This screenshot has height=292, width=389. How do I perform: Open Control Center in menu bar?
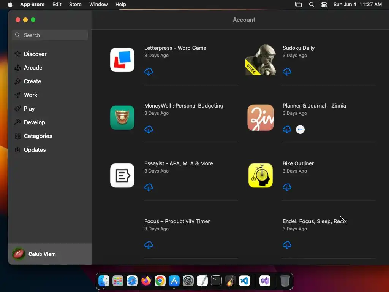click(324, 5)
